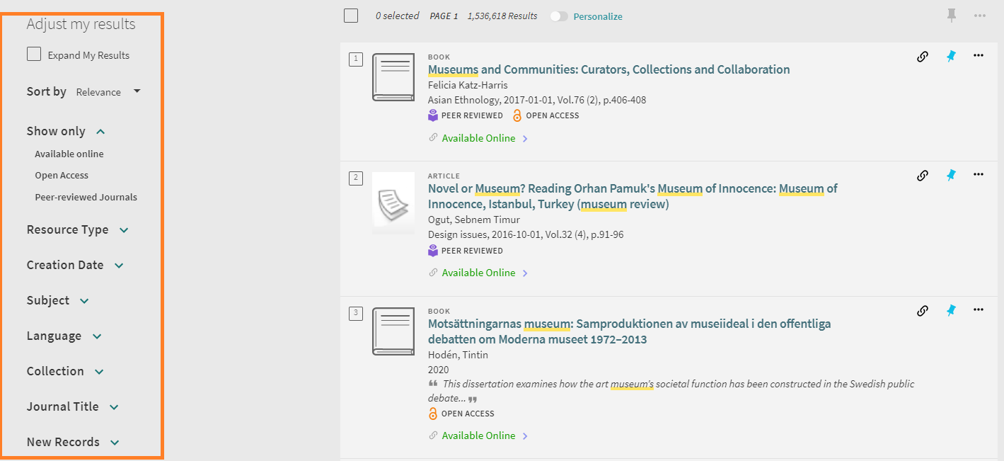Viewport: 1004px width, 461px height.
Task: Pin the Novel or Museum article
Action: [951, 176]
